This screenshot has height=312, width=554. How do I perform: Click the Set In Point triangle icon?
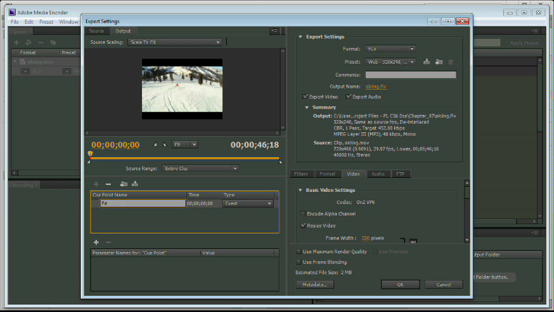[155, 144]
